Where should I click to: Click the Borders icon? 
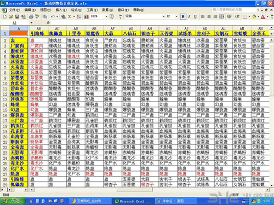coord(245,17)
